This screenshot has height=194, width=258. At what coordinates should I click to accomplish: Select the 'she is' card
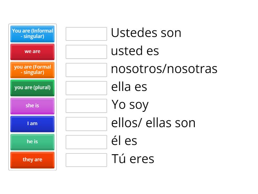pos(32,106)
